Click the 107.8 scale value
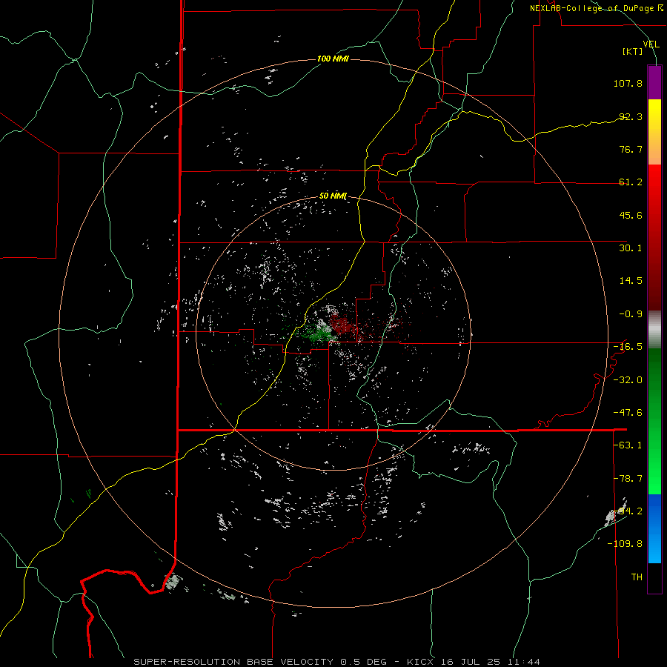The image size is (667, 667). (628, 83)
